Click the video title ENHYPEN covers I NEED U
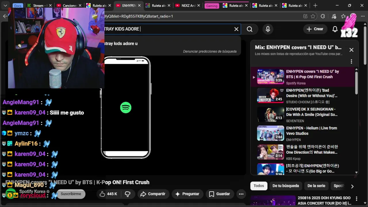This screenshot has width=368, height=207. click(x=78, y=182)
